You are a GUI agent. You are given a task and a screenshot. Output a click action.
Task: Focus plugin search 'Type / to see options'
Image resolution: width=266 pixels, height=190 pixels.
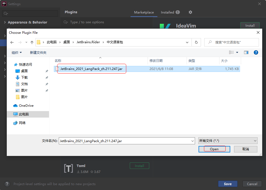tap(107, 22)
